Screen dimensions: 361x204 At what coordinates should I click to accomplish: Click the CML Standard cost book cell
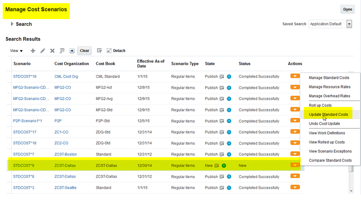point(108,77)
